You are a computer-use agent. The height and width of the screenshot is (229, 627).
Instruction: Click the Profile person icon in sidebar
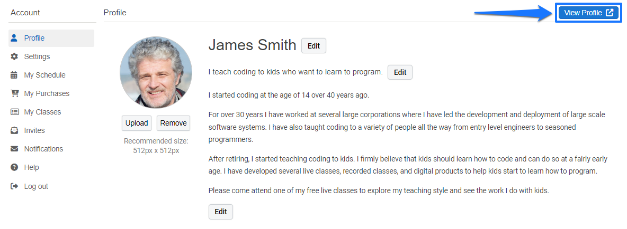click(x=14, y=38)
